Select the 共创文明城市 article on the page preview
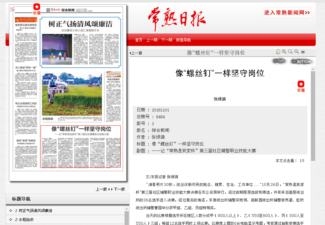The image size is (325, 225). tap(114, 97)
